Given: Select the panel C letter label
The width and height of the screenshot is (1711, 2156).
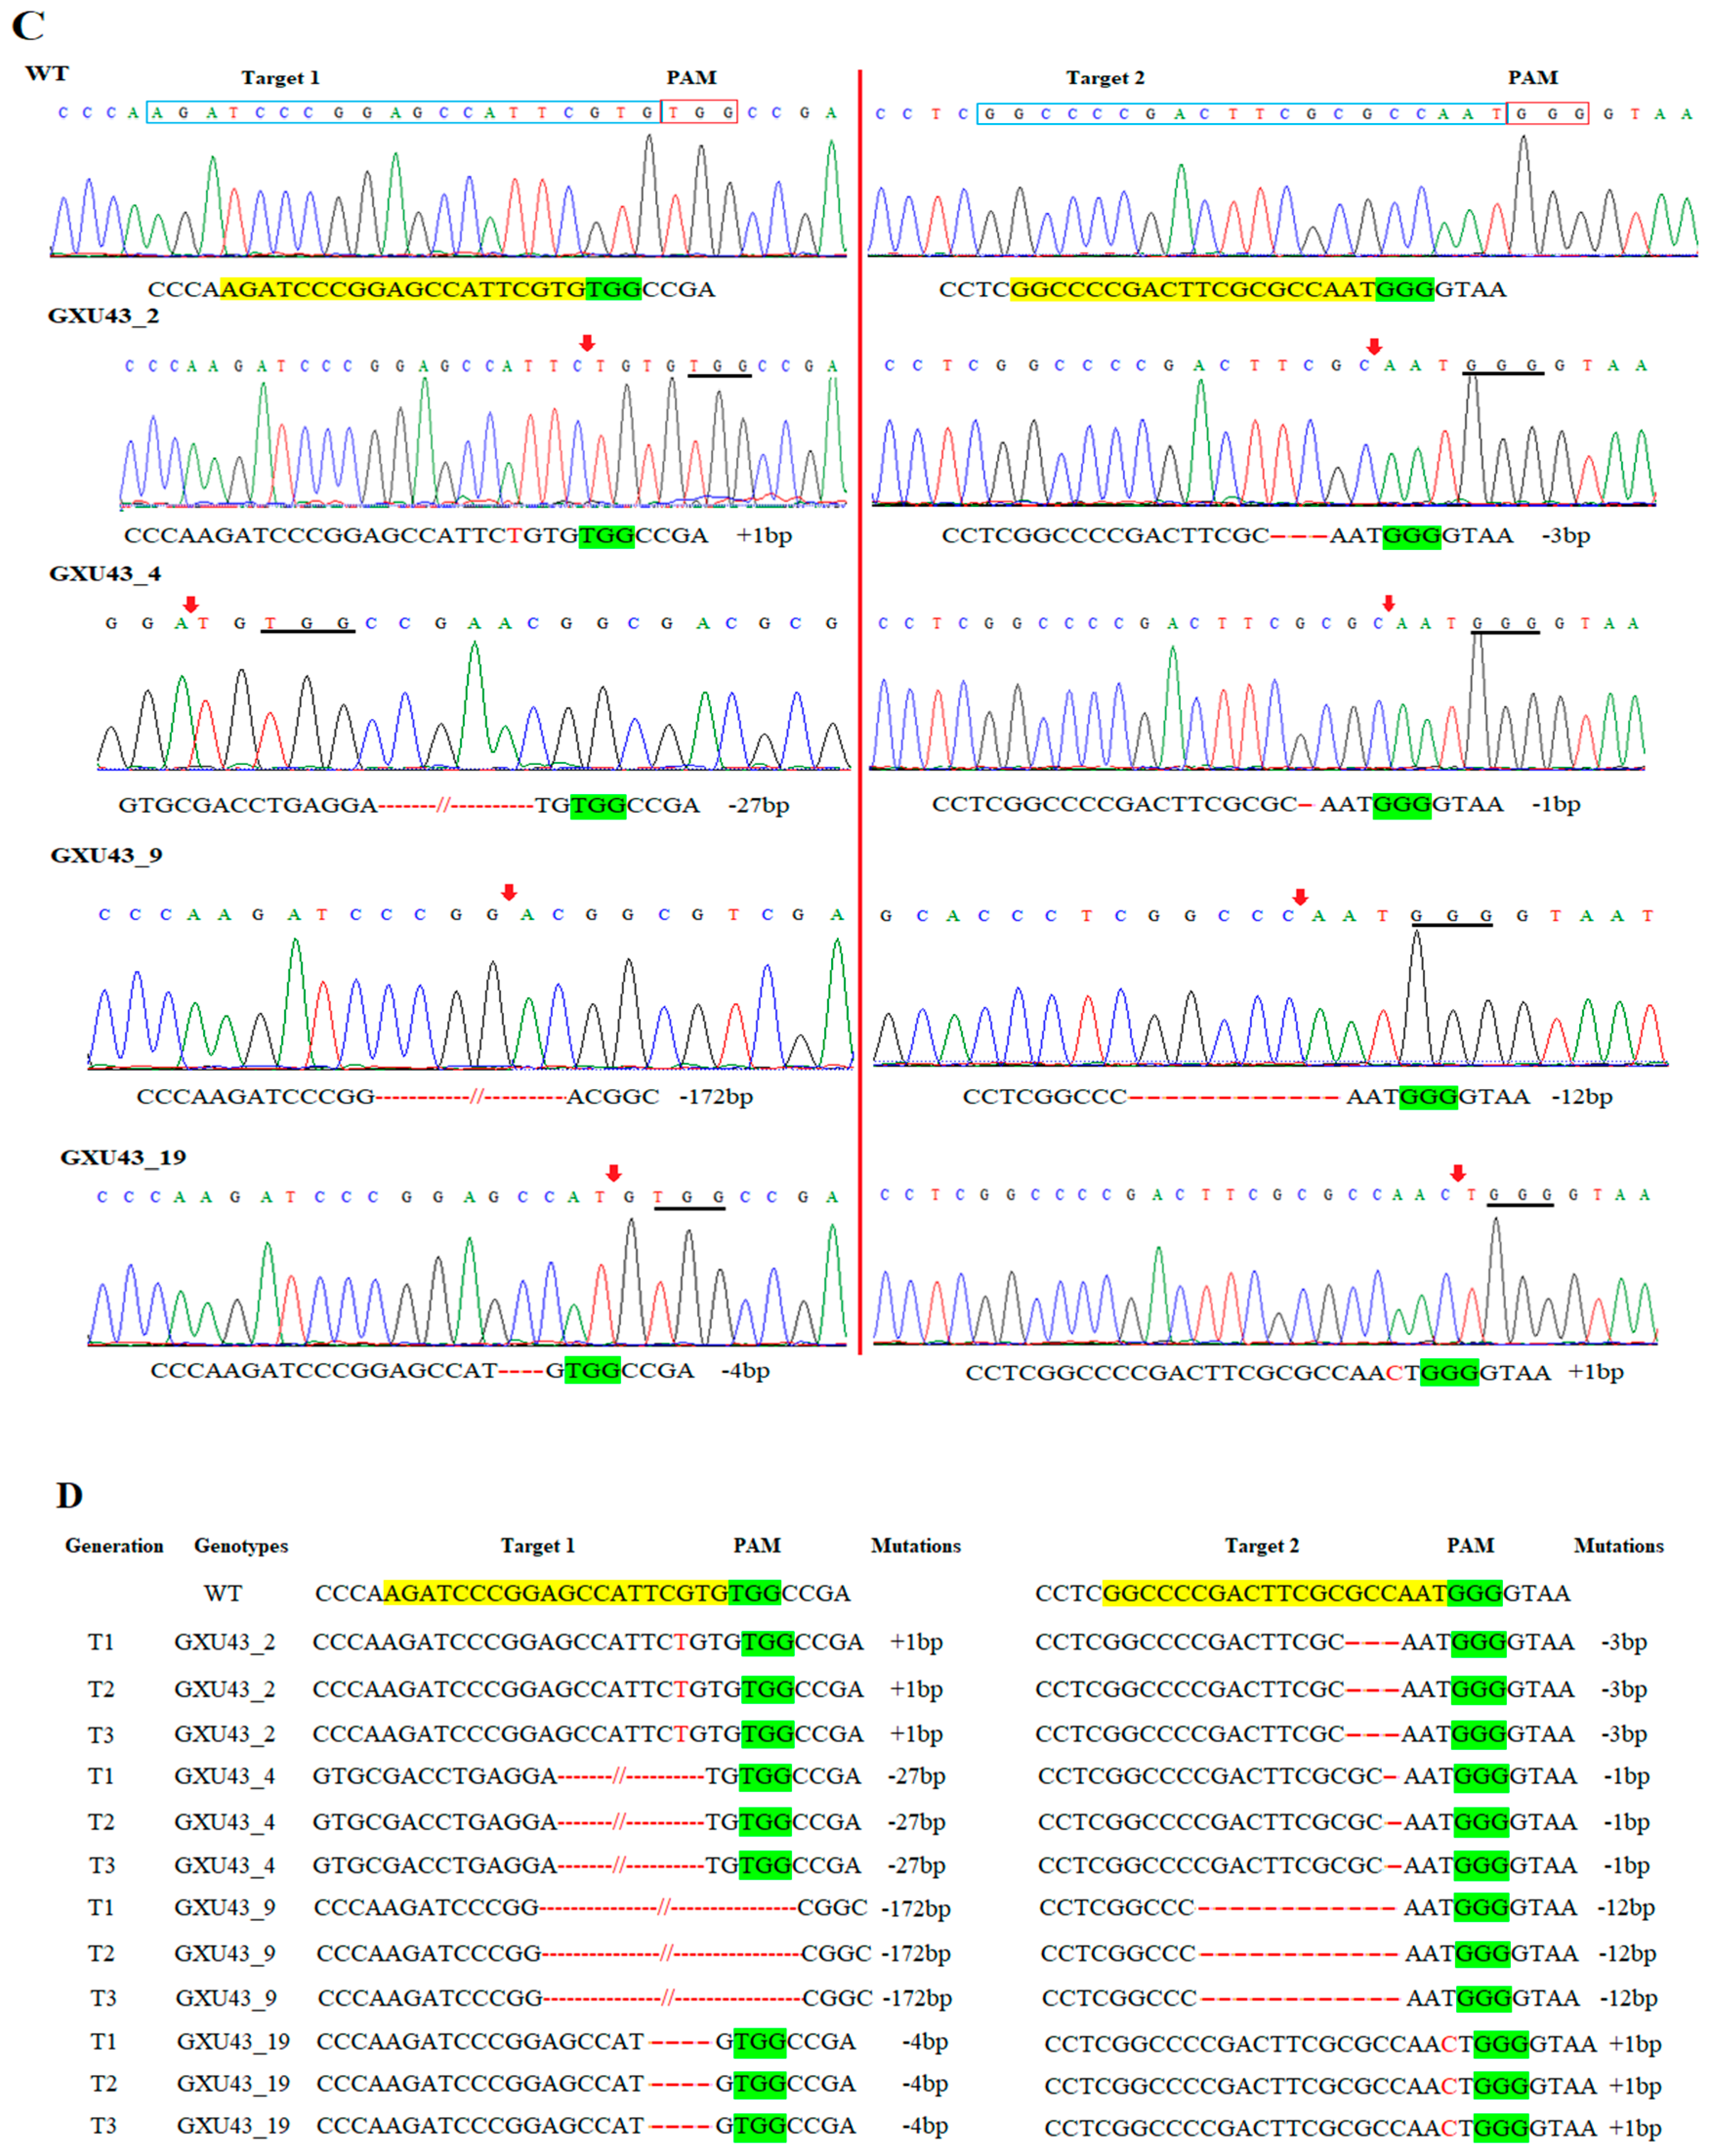Looking at the screenshot, I should (x=28, y=26).
